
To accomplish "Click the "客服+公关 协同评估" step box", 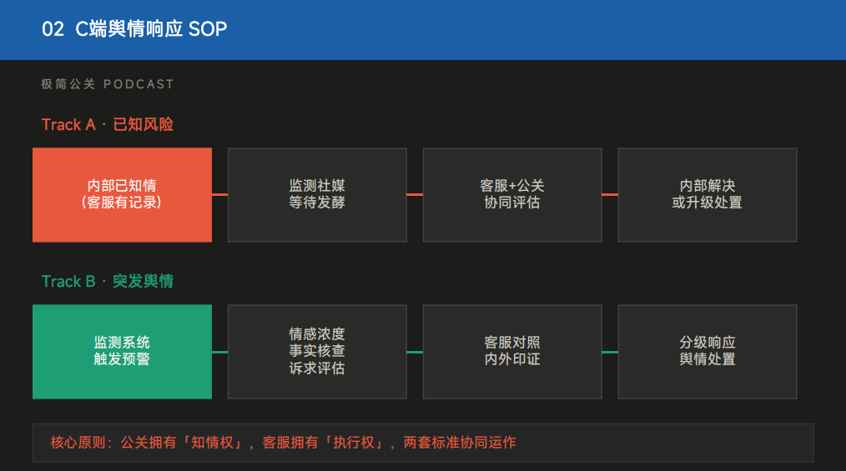I will 512,194.
